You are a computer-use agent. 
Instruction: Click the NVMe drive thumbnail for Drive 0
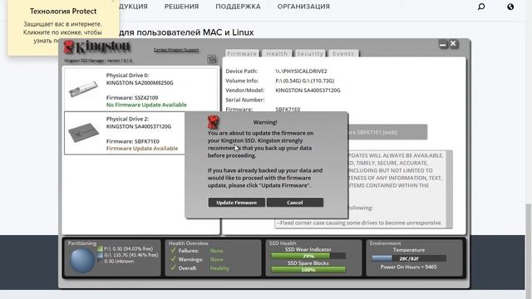coord(83,89)
